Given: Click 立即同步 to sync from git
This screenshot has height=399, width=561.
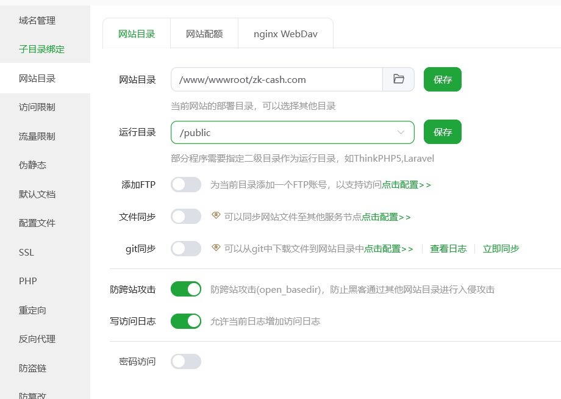Looking at the screenshot, I should coord(501,248).
